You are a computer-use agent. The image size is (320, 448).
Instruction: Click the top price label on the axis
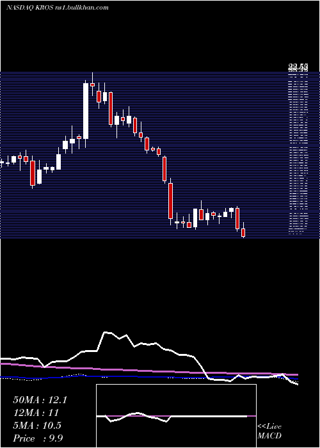[x=298, y=67]
